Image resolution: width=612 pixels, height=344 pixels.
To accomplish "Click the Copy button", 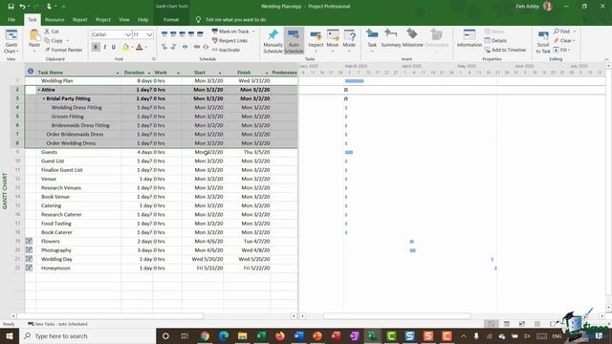I will tap(54, 40).
